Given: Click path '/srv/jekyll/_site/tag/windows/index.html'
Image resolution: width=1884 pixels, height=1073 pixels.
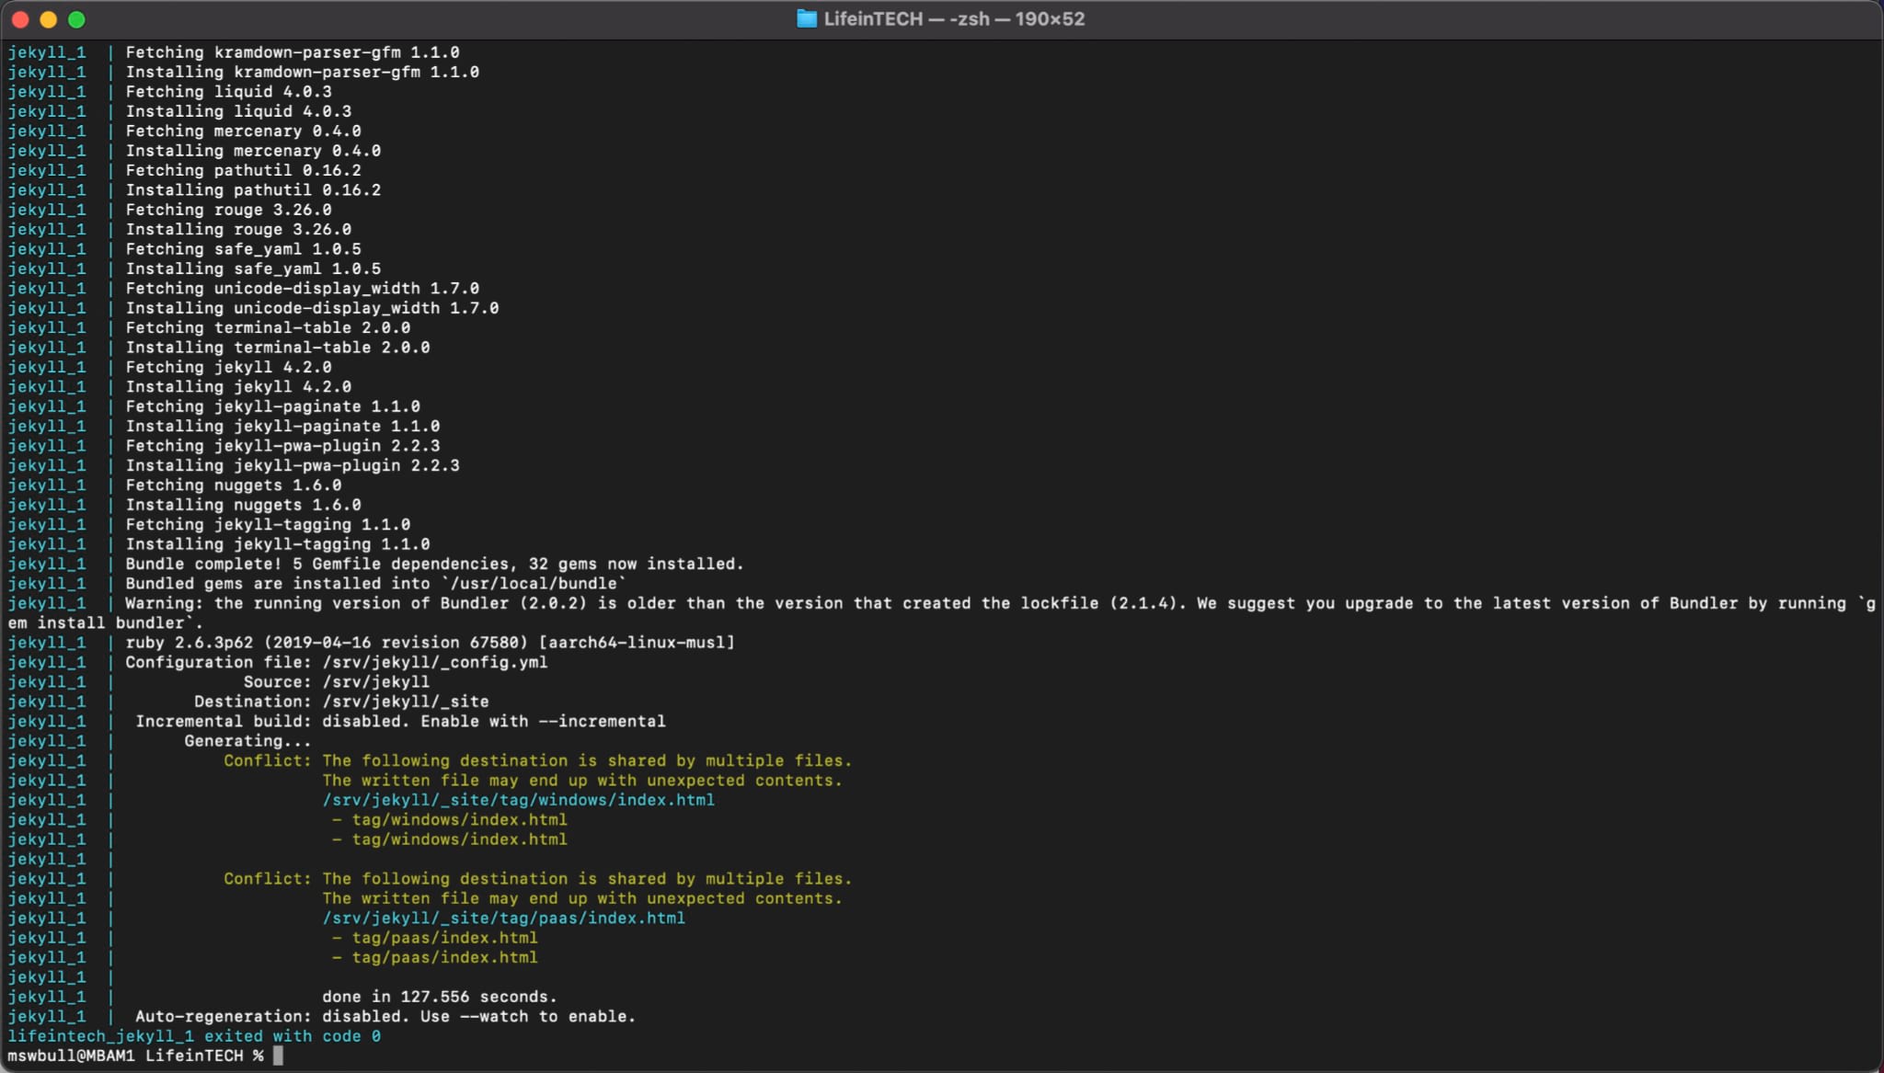Looking at the screenshot, I should (518, 800).
